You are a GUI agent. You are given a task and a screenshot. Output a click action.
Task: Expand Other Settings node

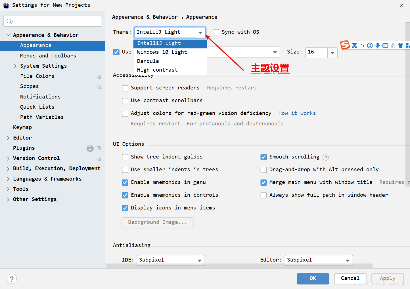(8, 200)
